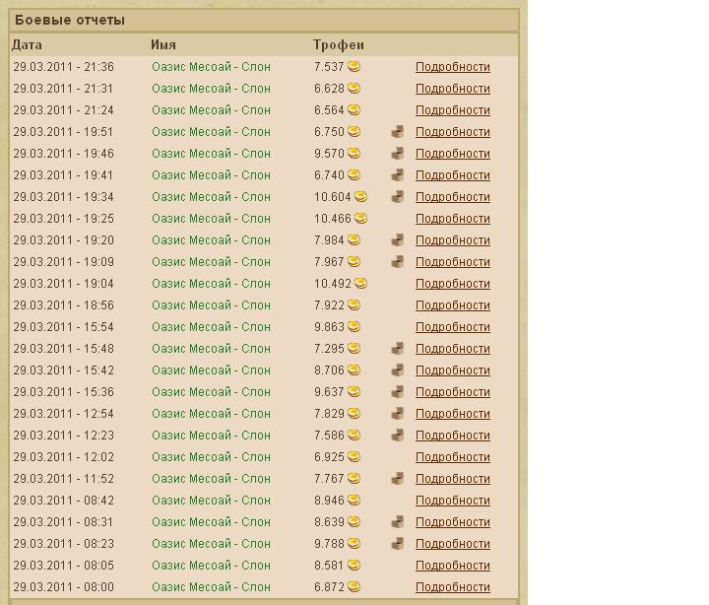Click trophy value 9.788
Image resolution: width=709 pixels, height=605 pixels.
[x=329, y=544]
